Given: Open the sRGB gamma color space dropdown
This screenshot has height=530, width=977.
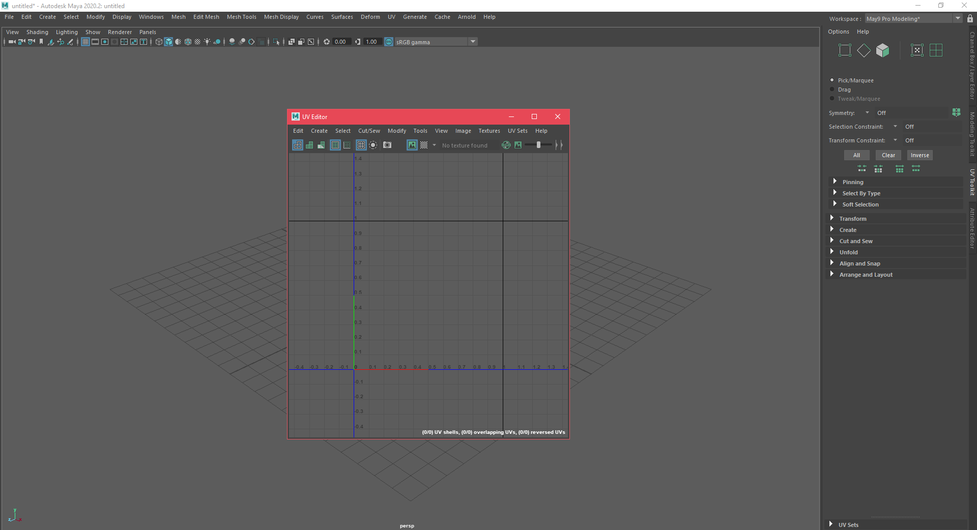Looking at the screenshot, I should (473, 42).
